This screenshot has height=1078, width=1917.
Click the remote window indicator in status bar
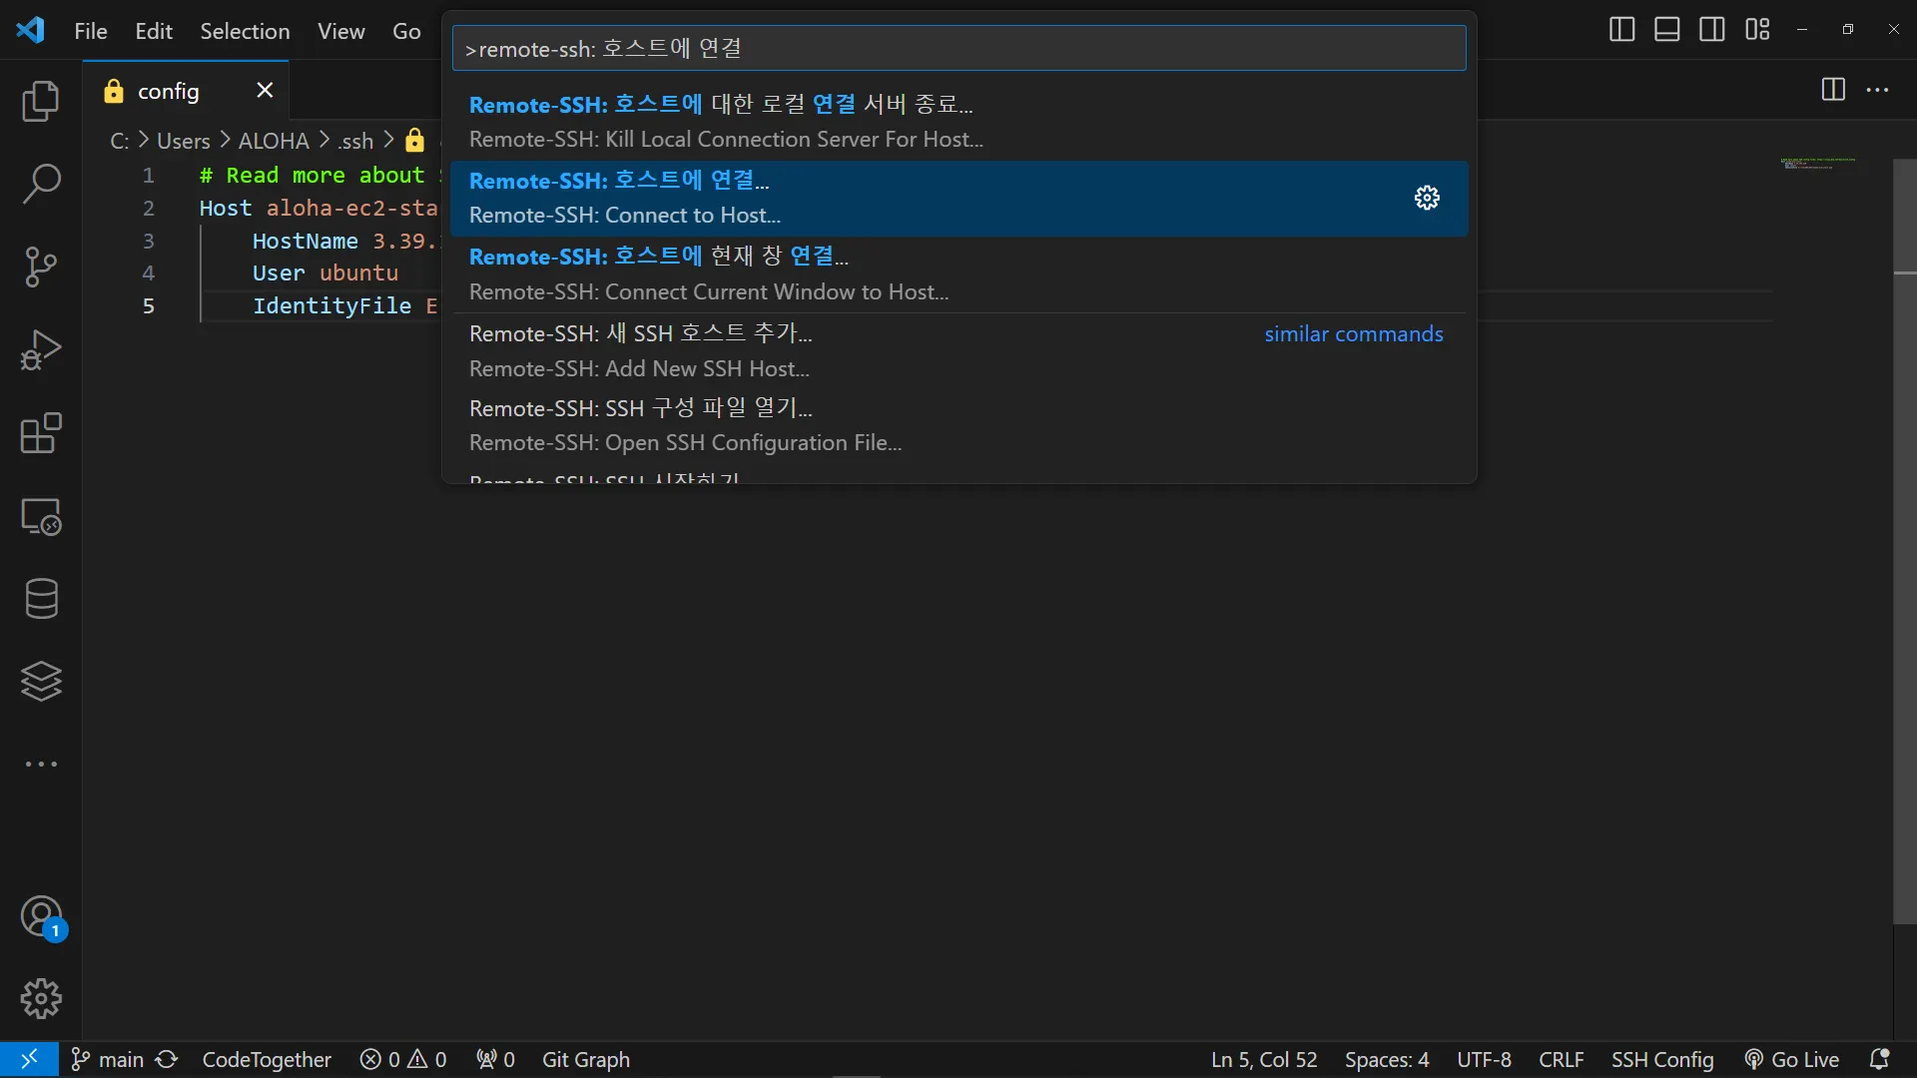point(29,1059)
